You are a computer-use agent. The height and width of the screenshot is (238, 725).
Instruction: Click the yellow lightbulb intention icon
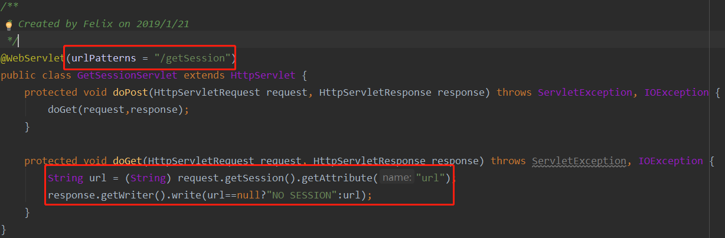tap(9, 25)
